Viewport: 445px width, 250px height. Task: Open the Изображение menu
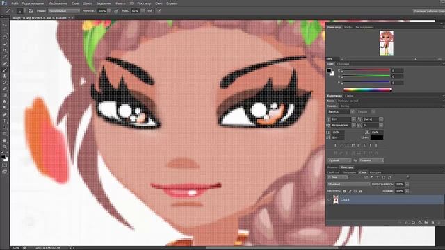(x=58, y=3)
